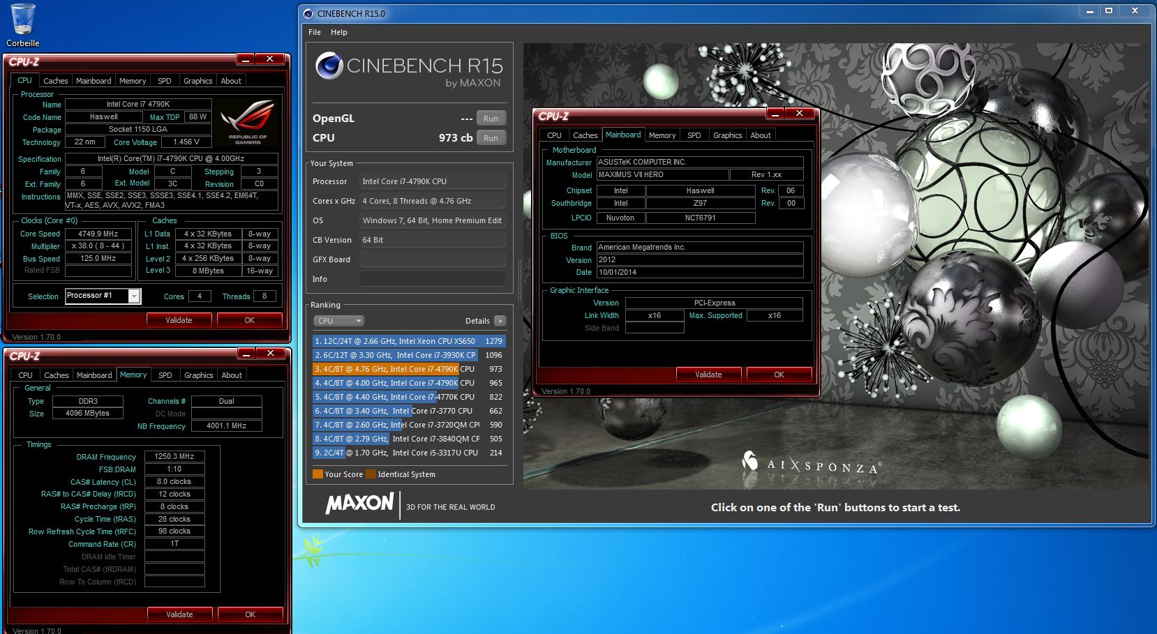This screenshot has height=634, width=1157.
Task: Click the DRAM Frequency value 1250.3 MHz
Action: (x=174, y=456)
